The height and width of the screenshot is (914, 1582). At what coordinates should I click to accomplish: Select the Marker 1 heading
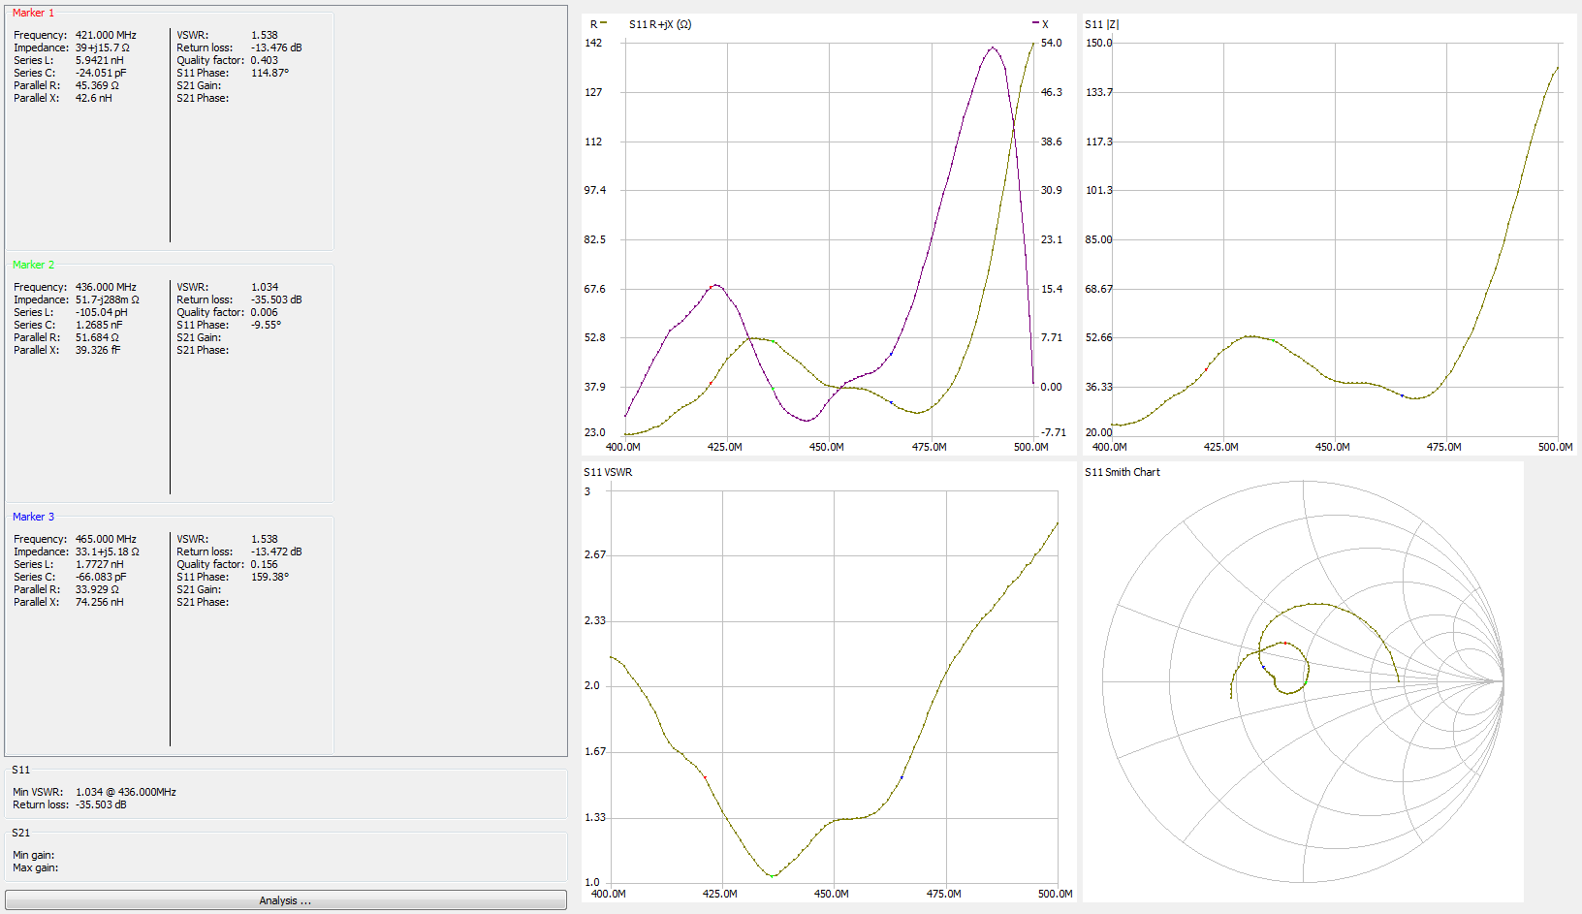pyautogui.click(x=34, y=13)
